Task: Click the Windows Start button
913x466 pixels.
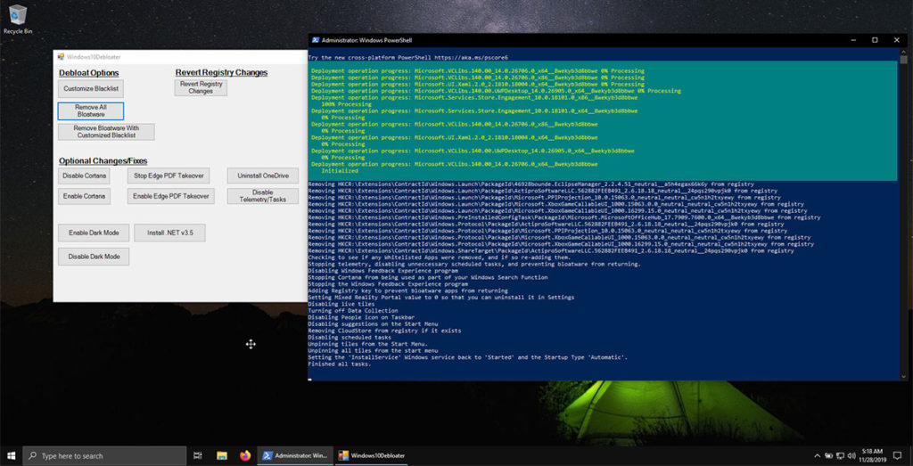Action: (x=11, y=455)
